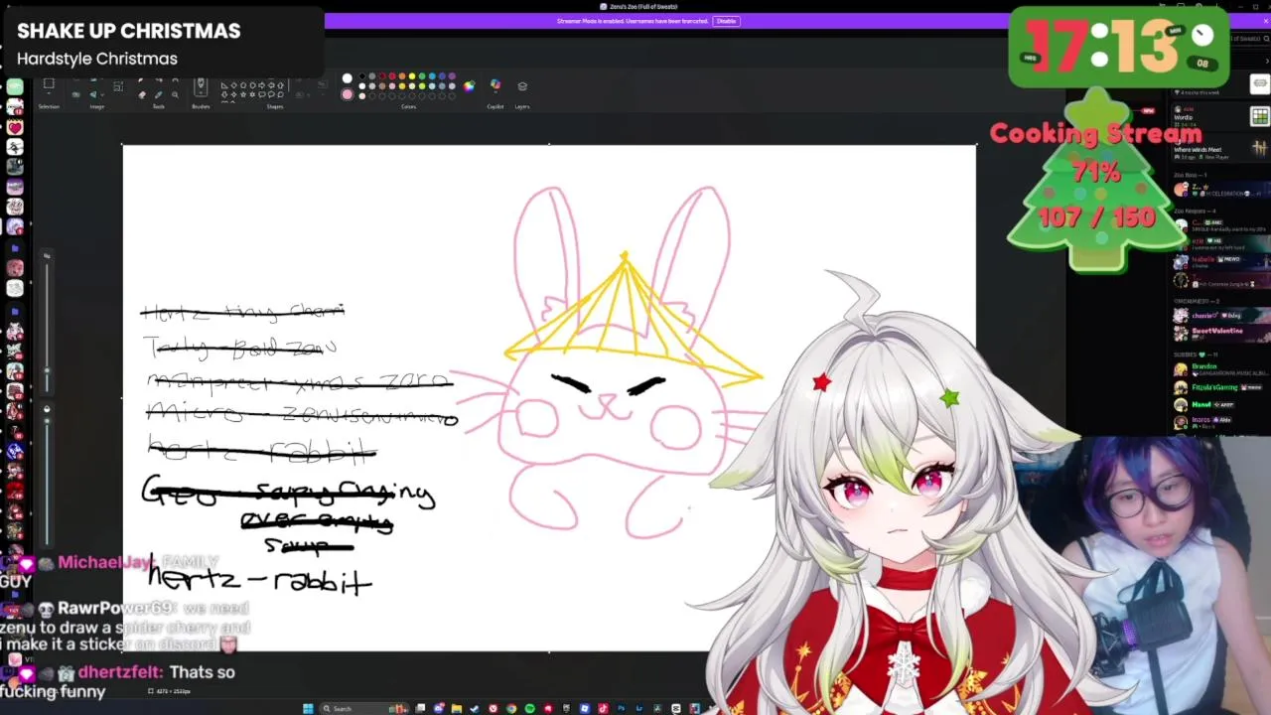This screenshot has width=1271, height=715.
Task: Toggle the Layers panel in Paint
Action: [522, 85]
